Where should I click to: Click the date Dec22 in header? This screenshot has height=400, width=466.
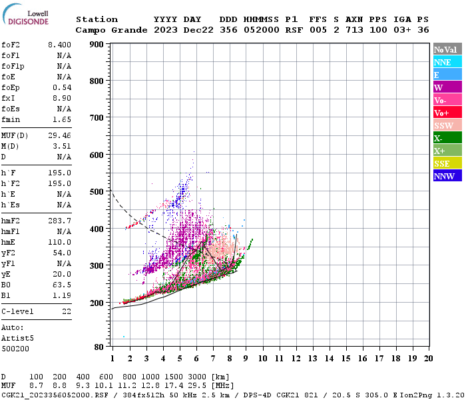pyautogui.click(x=198, y=30)
